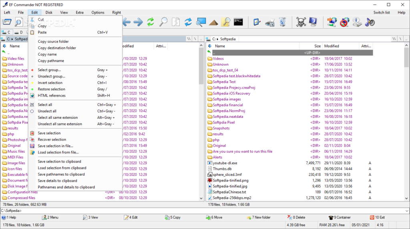Open the magnifying glass find tool

click(x=163, y=22)
